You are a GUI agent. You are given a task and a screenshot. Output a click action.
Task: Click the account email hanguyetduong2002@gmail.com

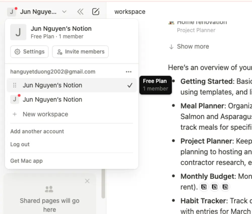pyautogui.click(x=53, y=72)
